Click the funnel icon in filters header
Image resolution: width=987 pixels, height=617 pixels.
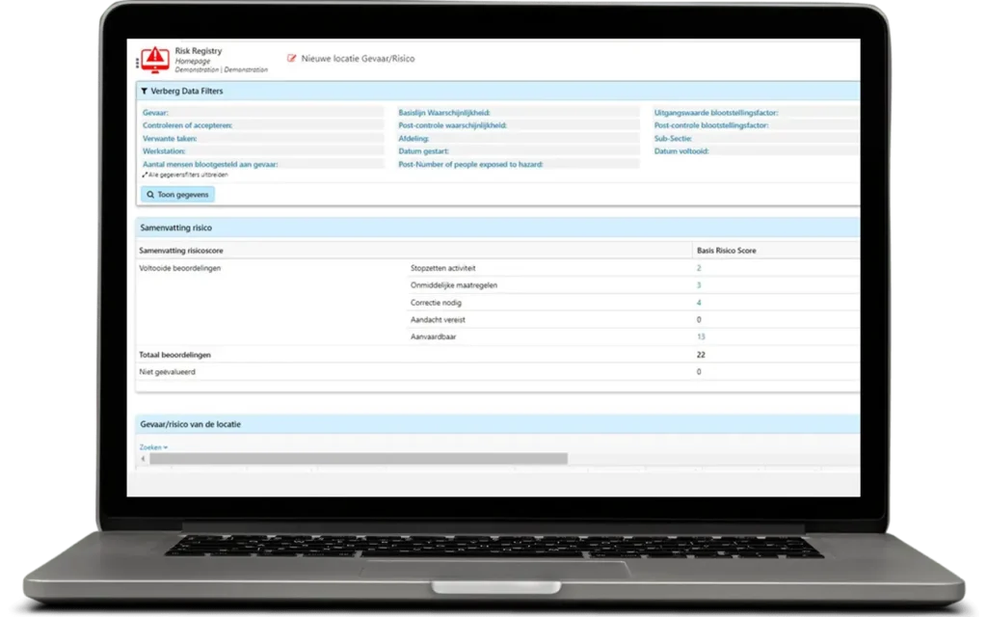click(145, 91)
